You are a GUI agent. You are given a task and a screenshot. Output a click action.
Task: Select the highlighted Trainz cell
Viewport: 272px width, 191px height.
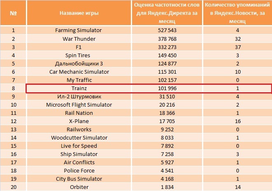(x=79, y=89)
